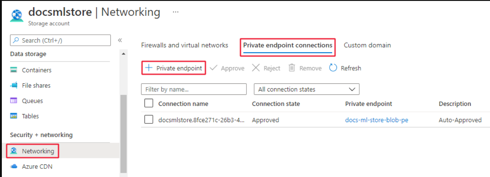Click the Security + networking section heading
The image size is (490, 177).
point(41,135)
